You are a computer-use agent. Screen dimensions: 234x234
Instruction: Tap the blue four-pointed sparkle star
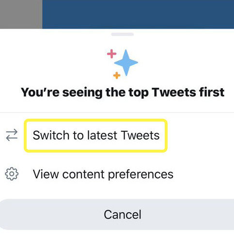126,62
